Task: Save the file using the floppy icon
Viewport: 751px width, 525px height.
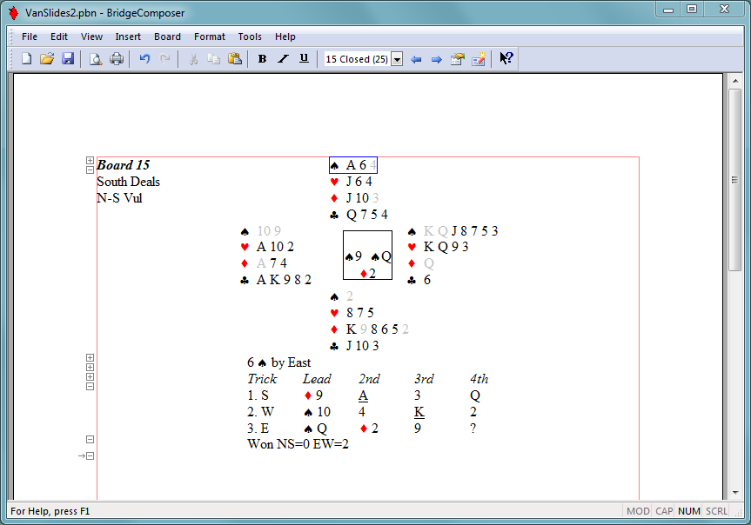Action: point(68,59)
